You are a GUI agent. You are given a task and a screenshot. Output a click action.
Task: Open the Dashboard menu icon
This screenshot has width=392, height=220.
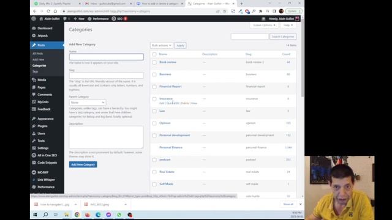(34, 28)
